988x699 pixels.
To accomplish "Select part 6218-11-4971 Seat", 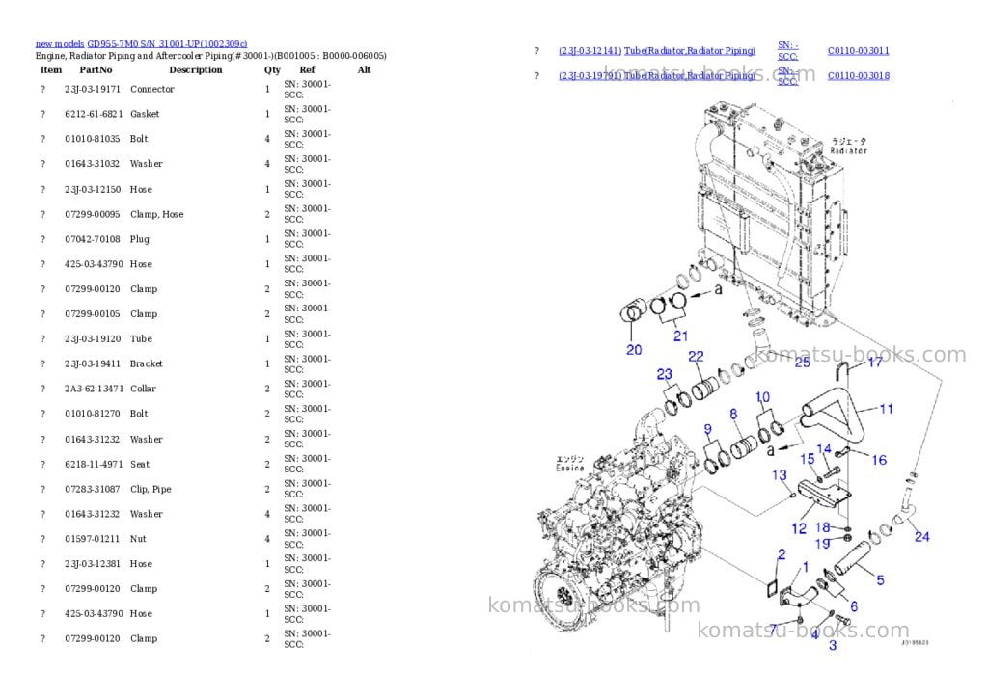I will (94, 464).
